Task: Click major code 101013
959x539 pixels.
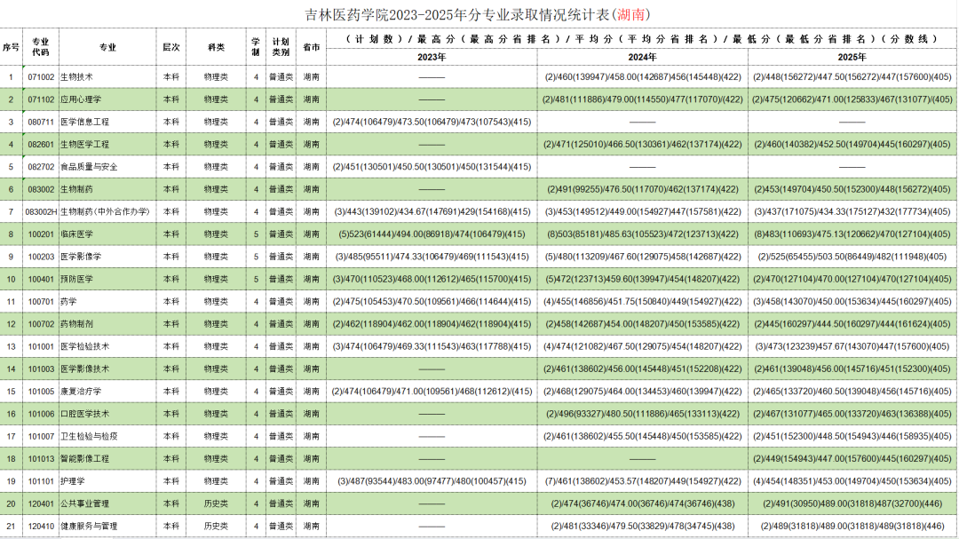Action: 41,458
